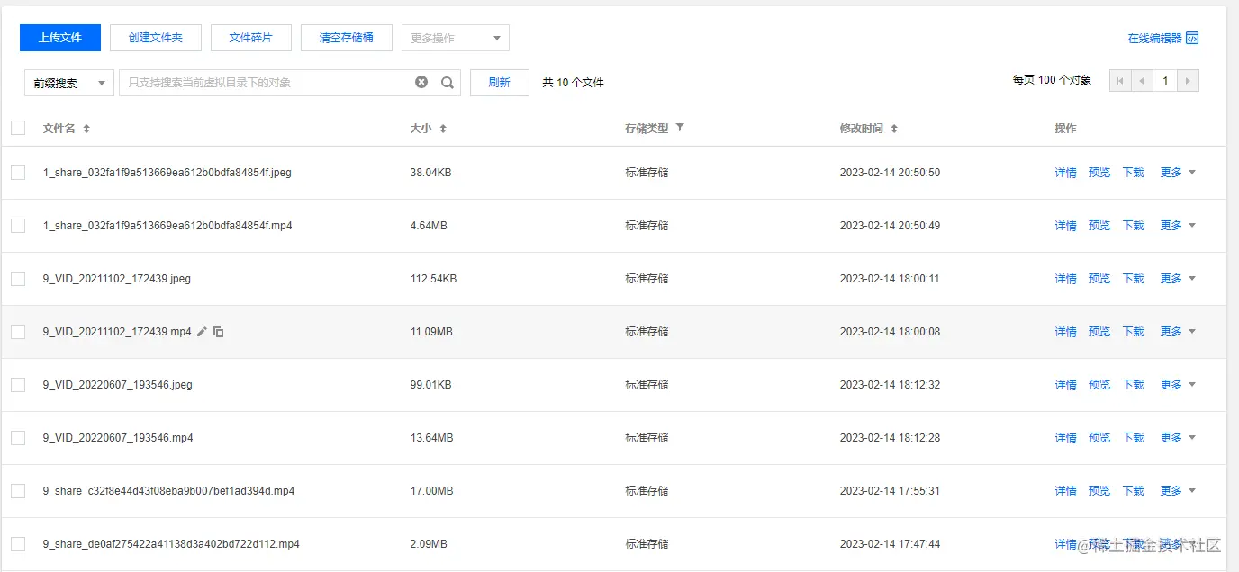1239x572 pixels.
Task: View 详情 of 1_share_032fa1f9a513669ea612b0bdfa84854f.jpeg
Action: (1065, 173)
